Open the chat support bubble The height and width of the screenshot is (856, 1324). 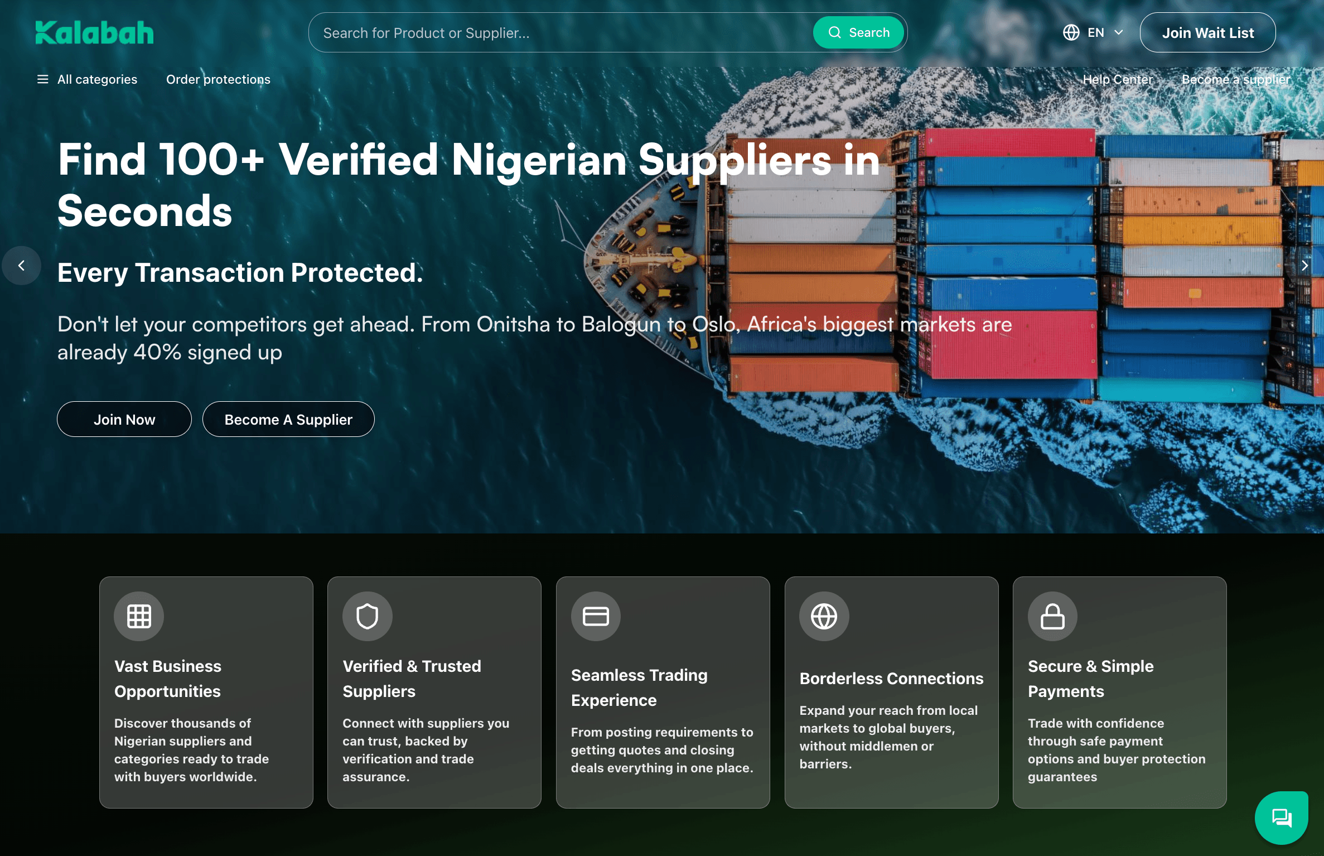pyautogui.click(x=1281, y=817)
